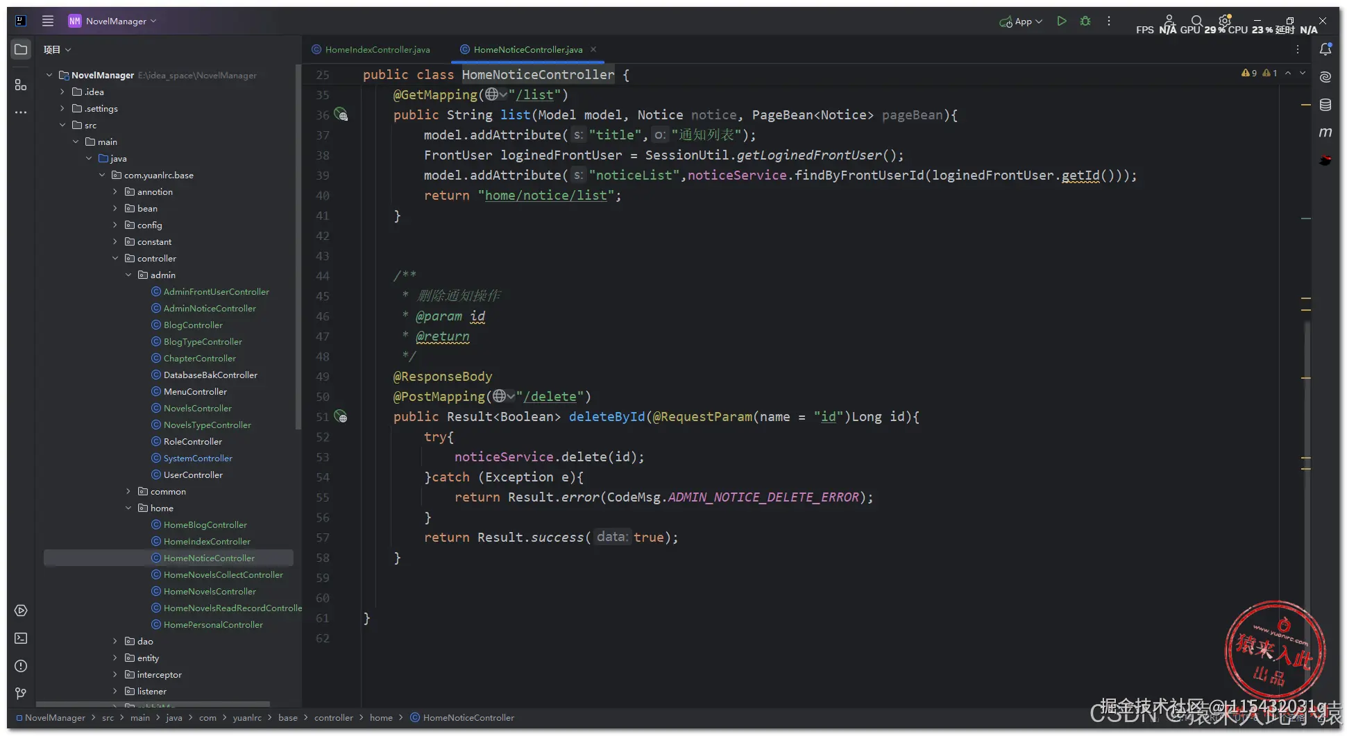Collapse the src folder
This screenshot has height=736, width=1347.
coord(62,125)
